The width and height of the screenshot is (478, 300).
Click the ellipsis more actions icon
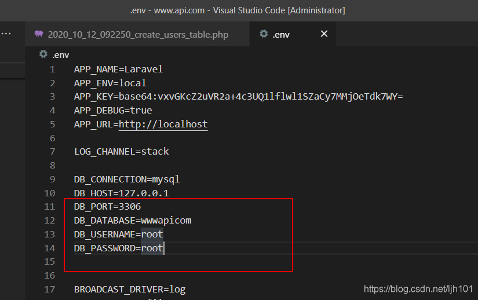[6, 34]
